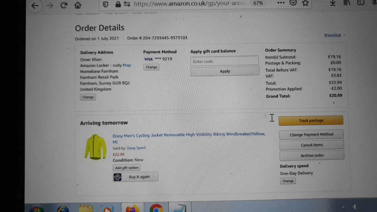Open the Amazon Locker Map link
The width and height of the screenshot is (377, 212).
point(127,65)
